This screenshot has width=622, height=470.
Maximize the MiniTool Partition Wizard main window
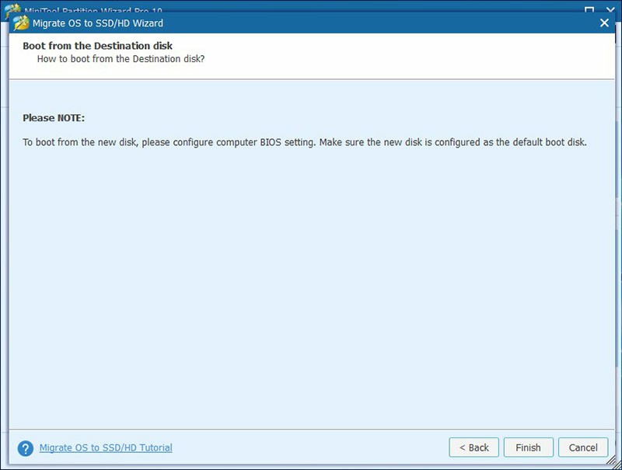pos(589,9)
